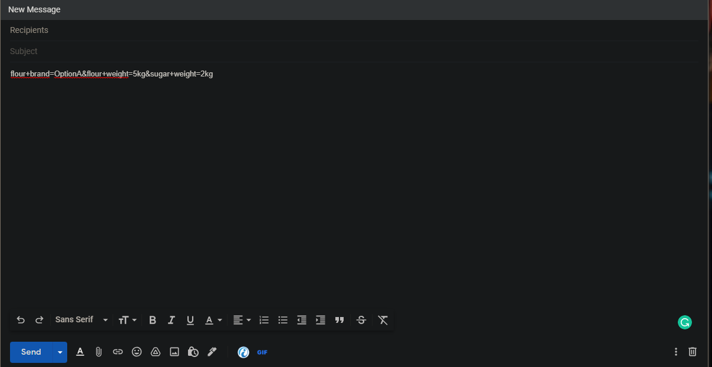712x367 pixels.
Task: Send the email message
Action: point(31,352)
